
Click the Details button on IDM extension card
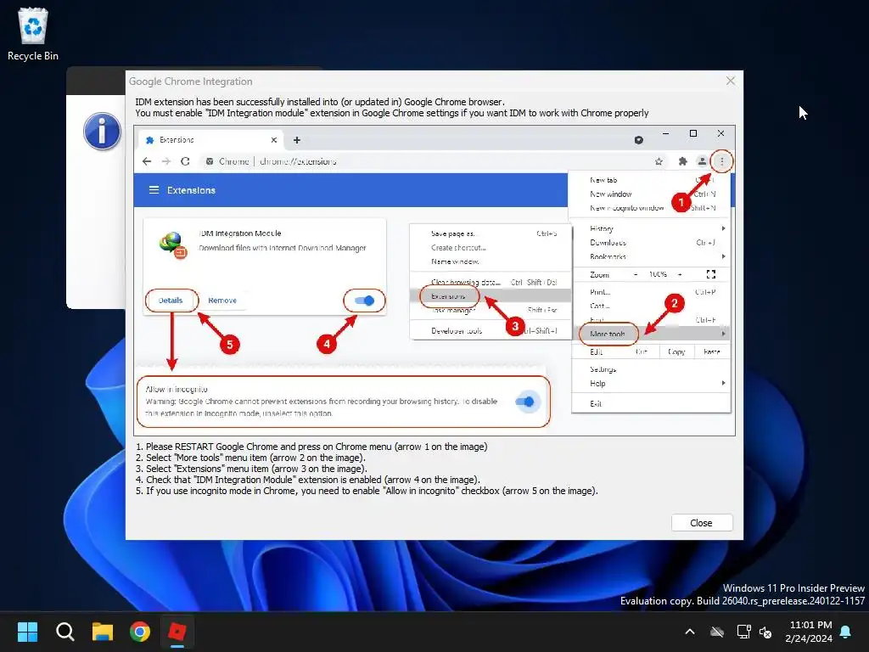pyautogui.click(x=170, y=301)
